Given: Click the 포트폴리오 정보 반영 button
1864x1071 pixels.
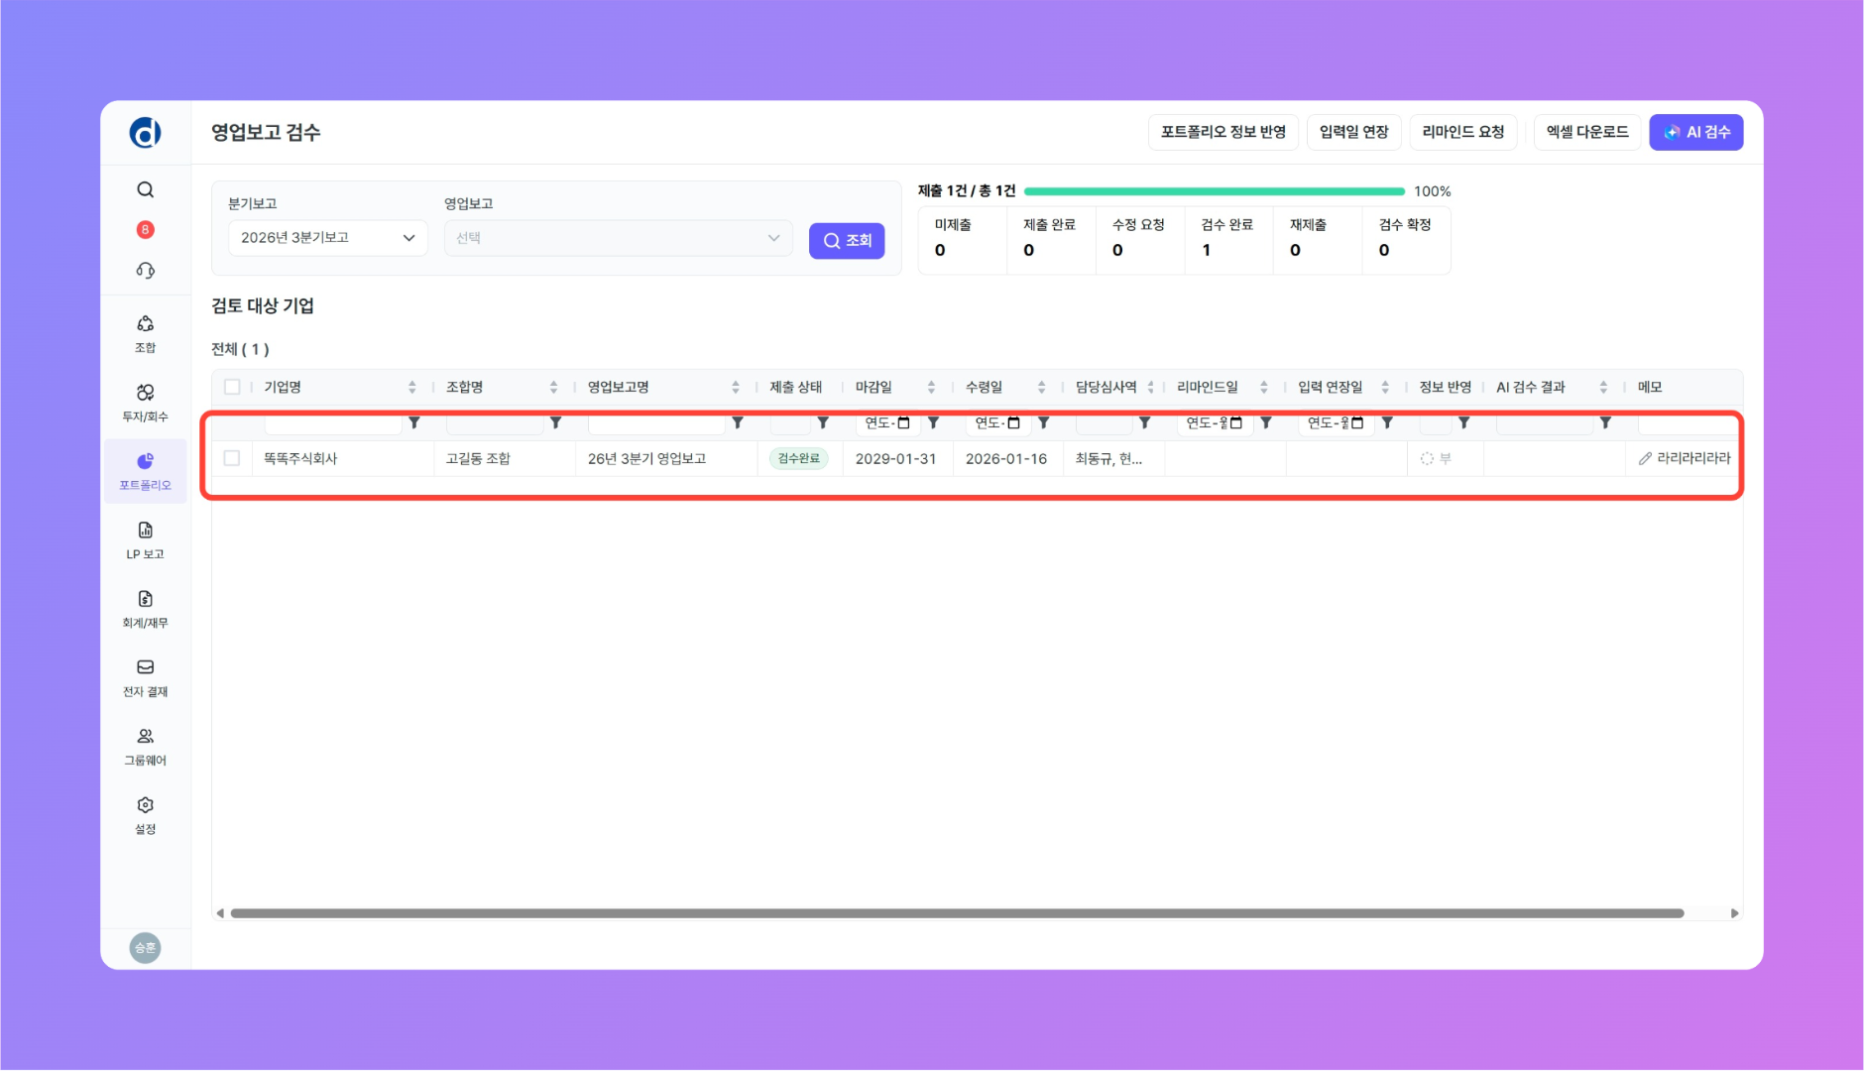Looking at the screenshot, I should click(1223, 132).
